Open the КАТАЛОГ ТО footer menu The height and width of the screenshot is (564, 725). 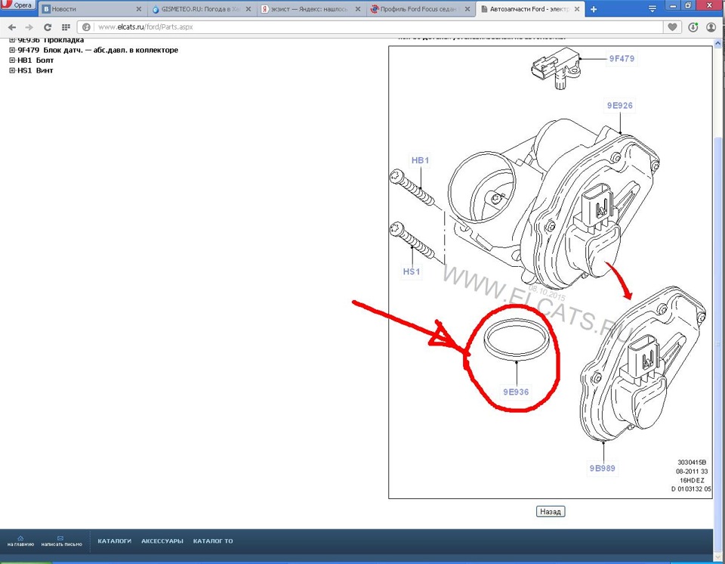[x=213, y=541]
